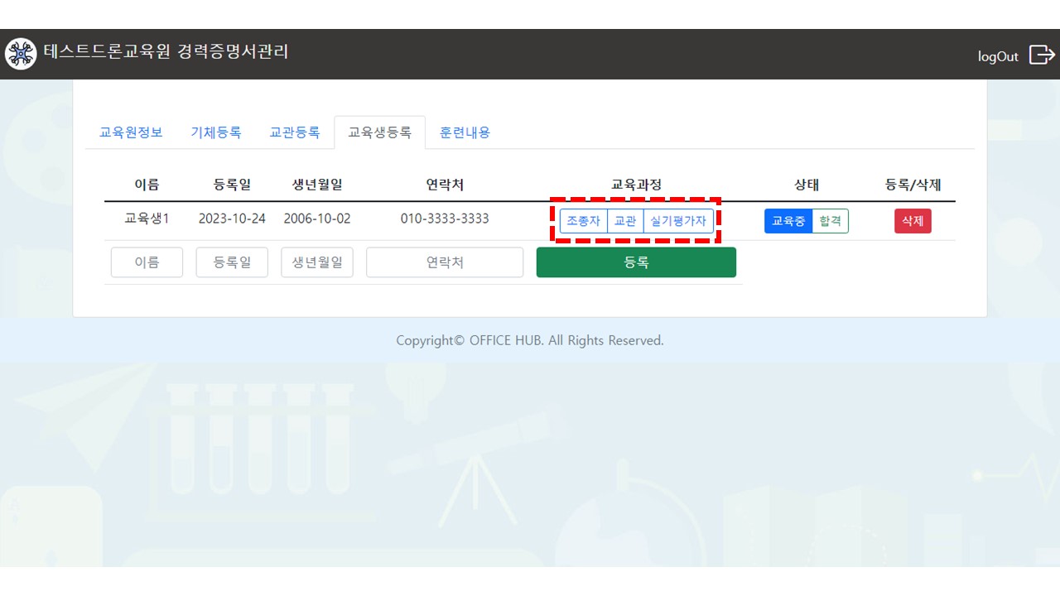This screenshot has width=1060, height=596.
Task: Toggle the 교관 course option
Action: coord(625,221)
